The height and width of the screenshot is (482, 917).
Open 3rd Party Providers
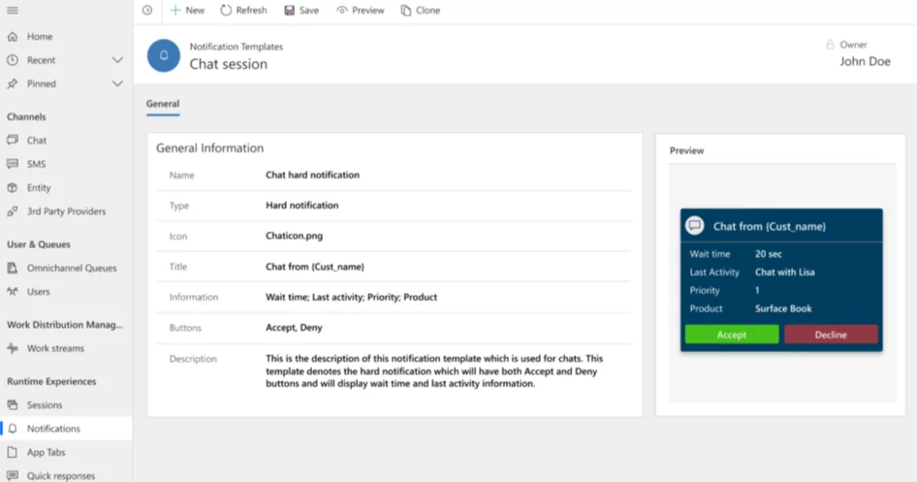point(66,211)
